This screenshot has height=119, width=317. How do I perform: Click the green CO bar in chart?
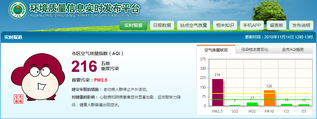pos(287,105)
